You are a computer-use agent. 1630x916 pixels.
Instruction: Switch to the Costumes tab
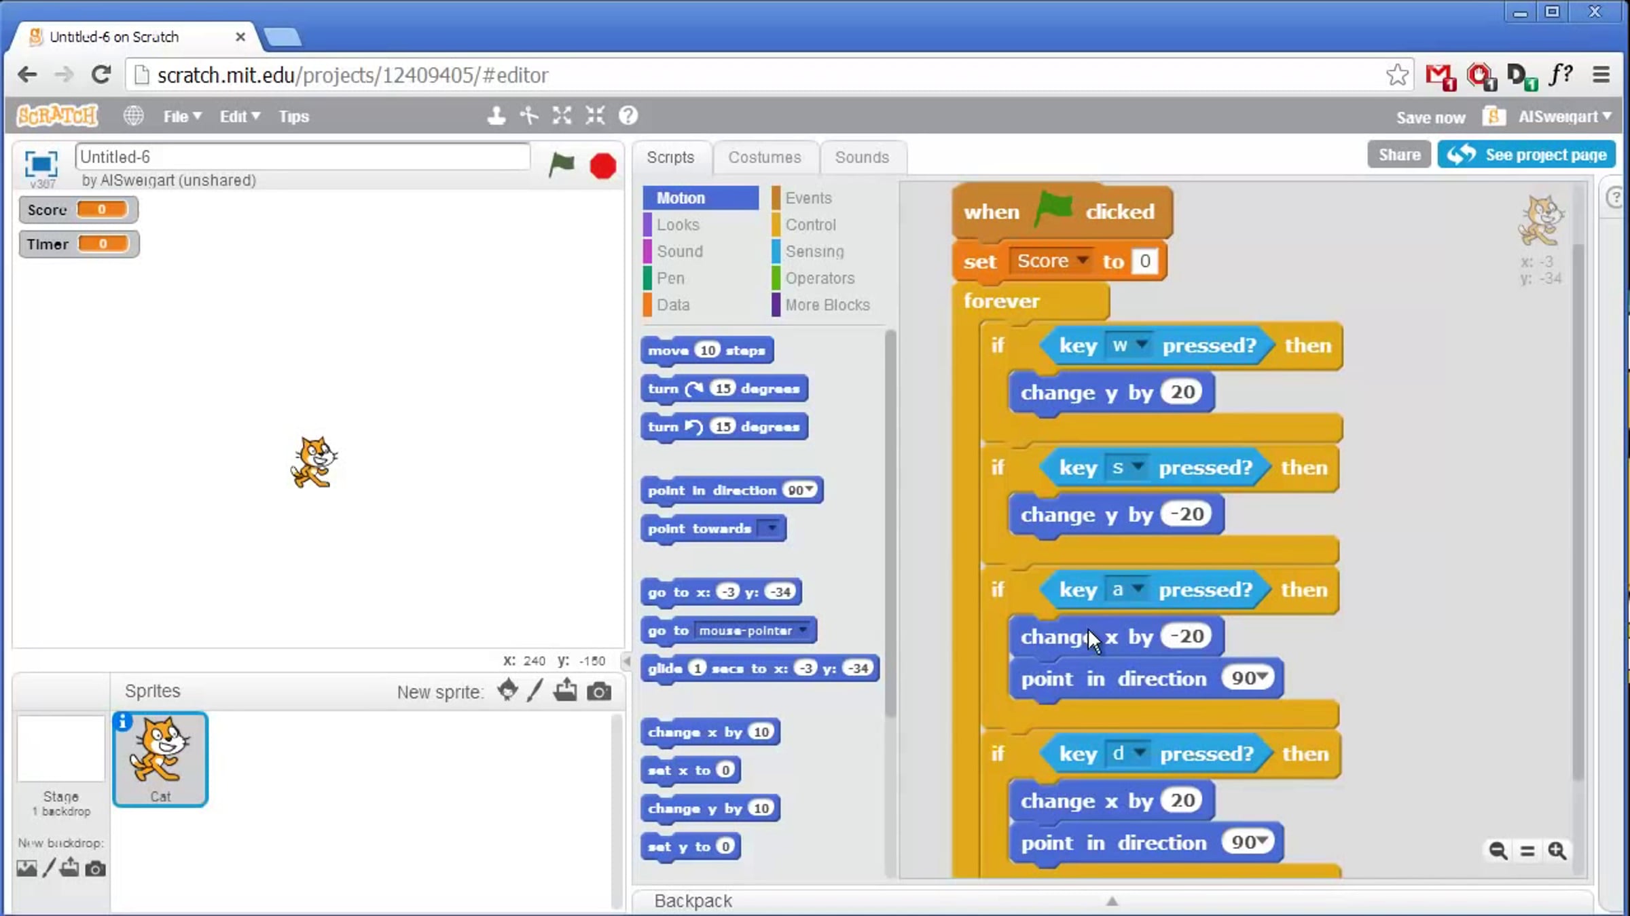point(765,157)
